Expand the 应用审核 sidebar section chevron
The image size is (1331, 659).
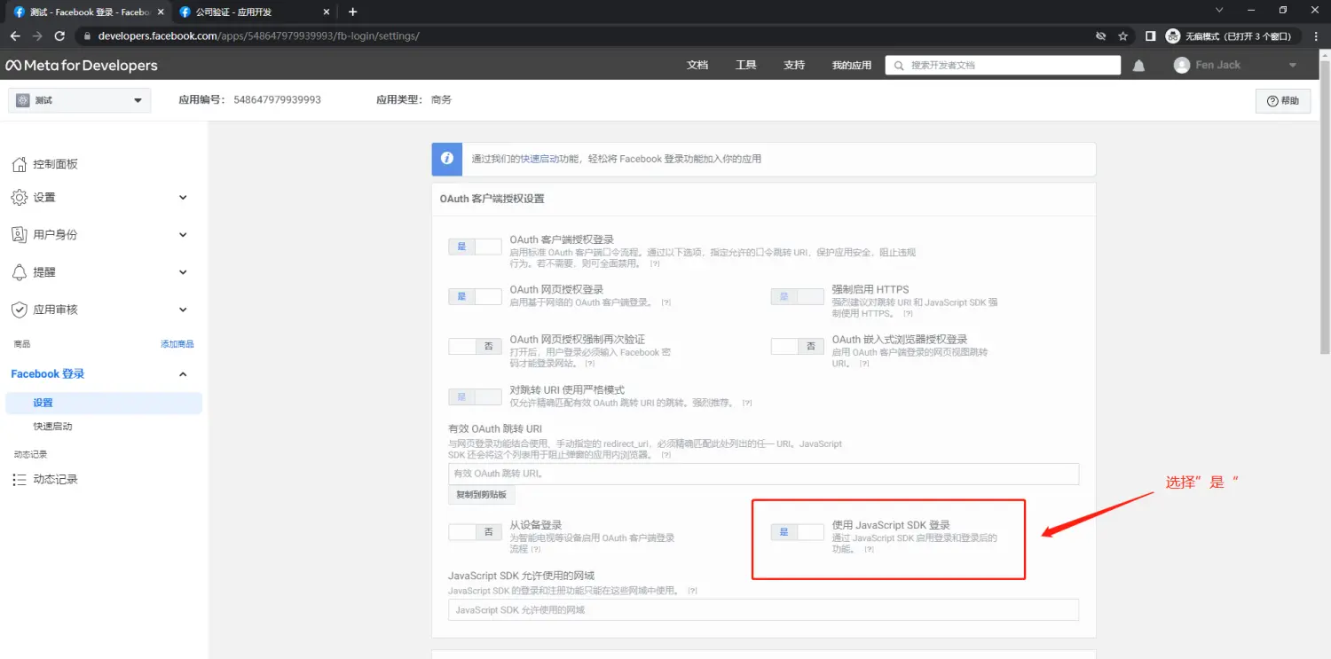pyautogui.click(x=183, y=310)
